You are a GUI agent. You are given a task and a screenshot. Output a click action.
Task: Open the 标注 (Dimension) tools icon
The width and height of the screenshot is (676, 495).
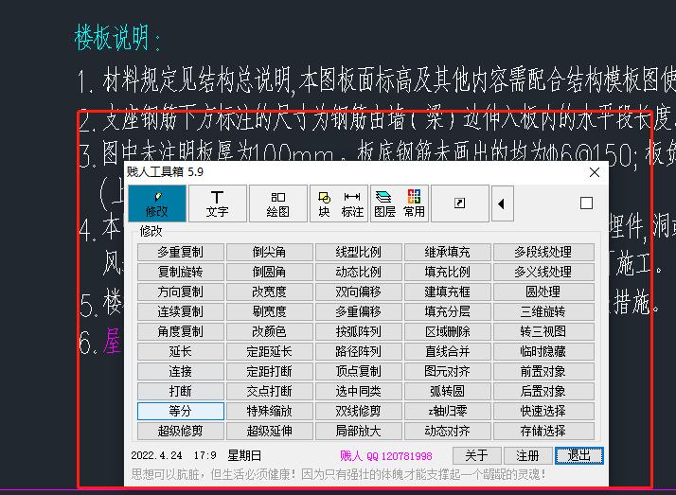click(352, 203)
